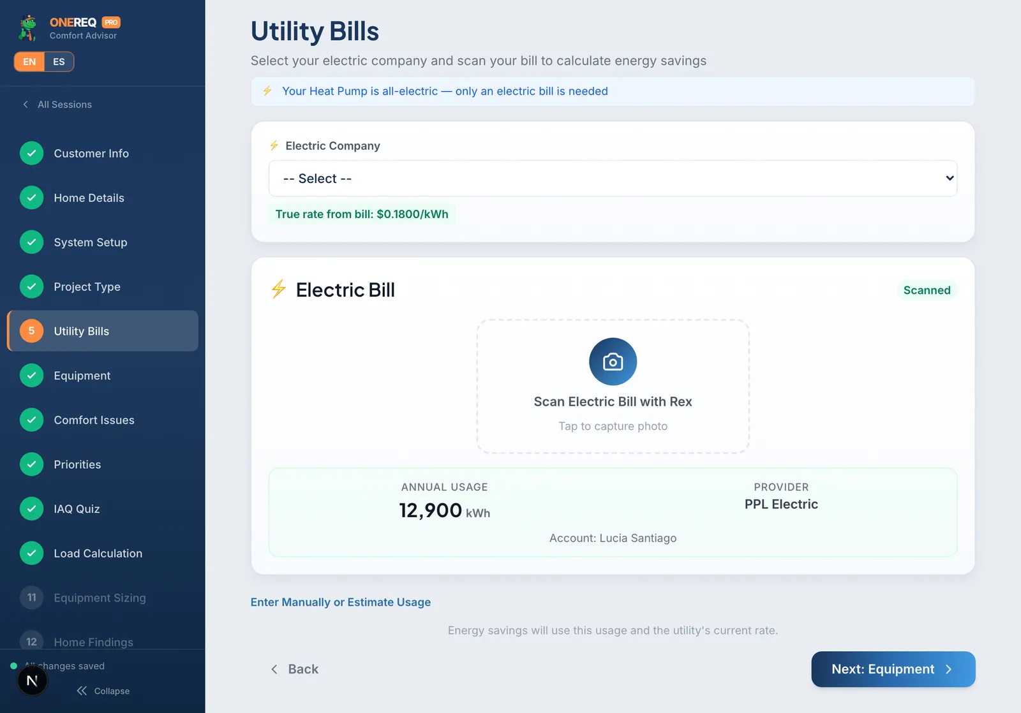Click Next: Equipment button
The image size is (1021, 713).
click(893, 669)
